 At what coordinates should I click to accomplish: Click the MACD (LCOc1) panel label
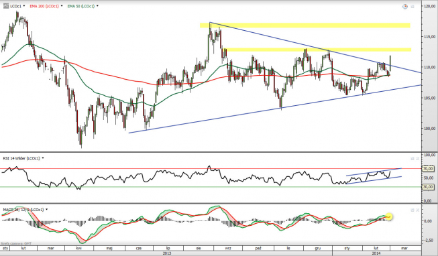[23, 209]
